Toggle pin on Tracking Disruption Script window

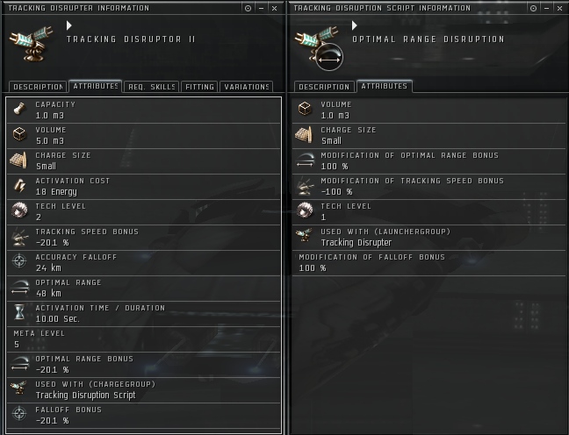pyautogui.click(x=533, y=8)
